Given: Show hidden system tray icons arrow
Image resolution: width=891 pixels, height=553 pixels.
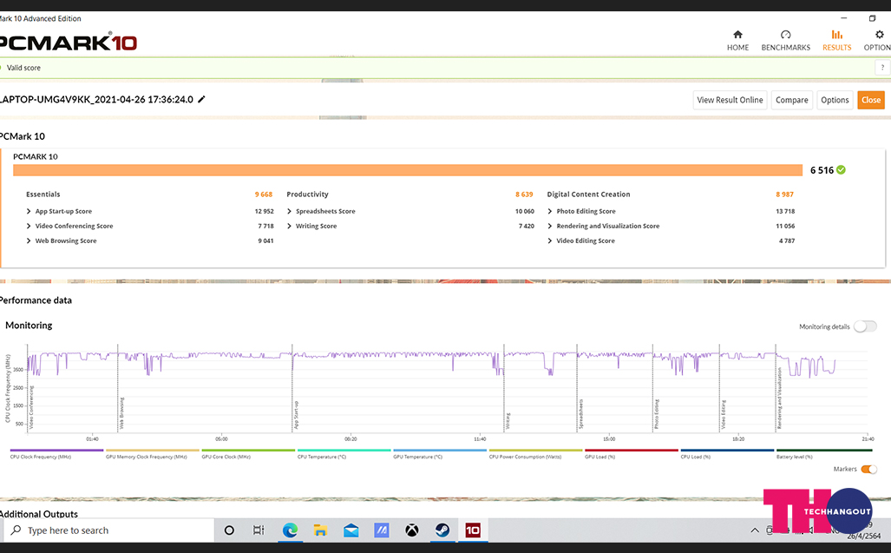Looking at the screenshot, I should 755,530.
